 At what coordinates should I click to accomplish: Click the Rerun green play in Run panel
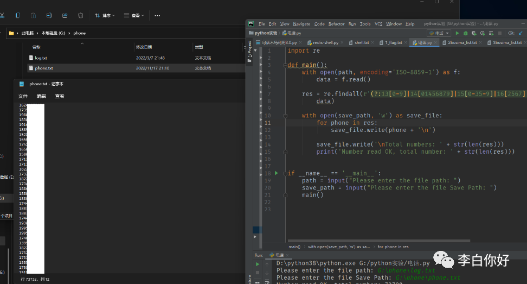[x=258, y=264]
